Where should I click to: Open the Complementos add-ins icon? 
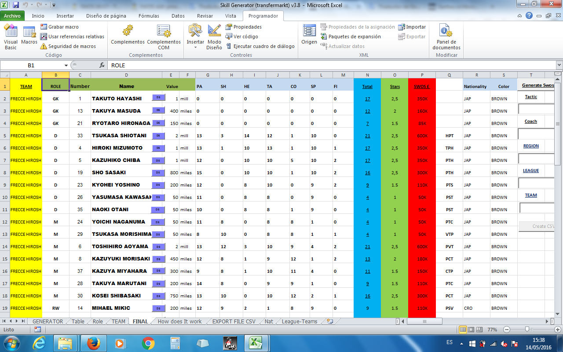coord(128,35)
